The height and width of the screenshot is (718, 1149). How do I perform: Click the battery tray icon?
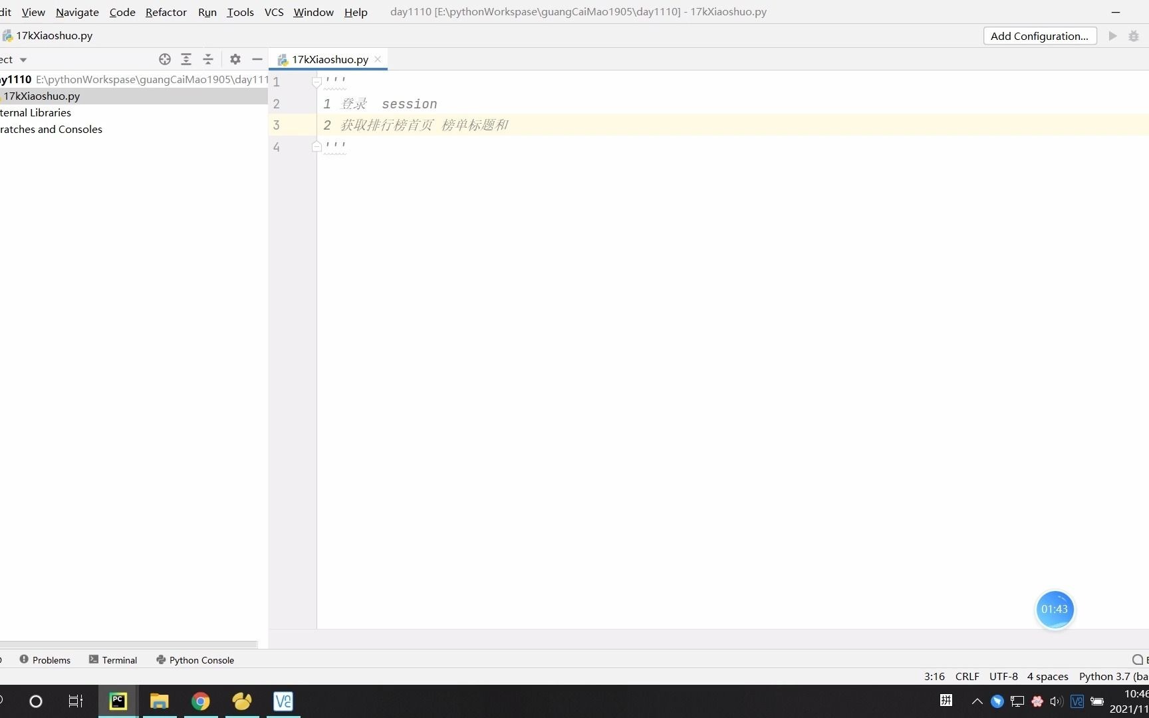(1097, 701)
